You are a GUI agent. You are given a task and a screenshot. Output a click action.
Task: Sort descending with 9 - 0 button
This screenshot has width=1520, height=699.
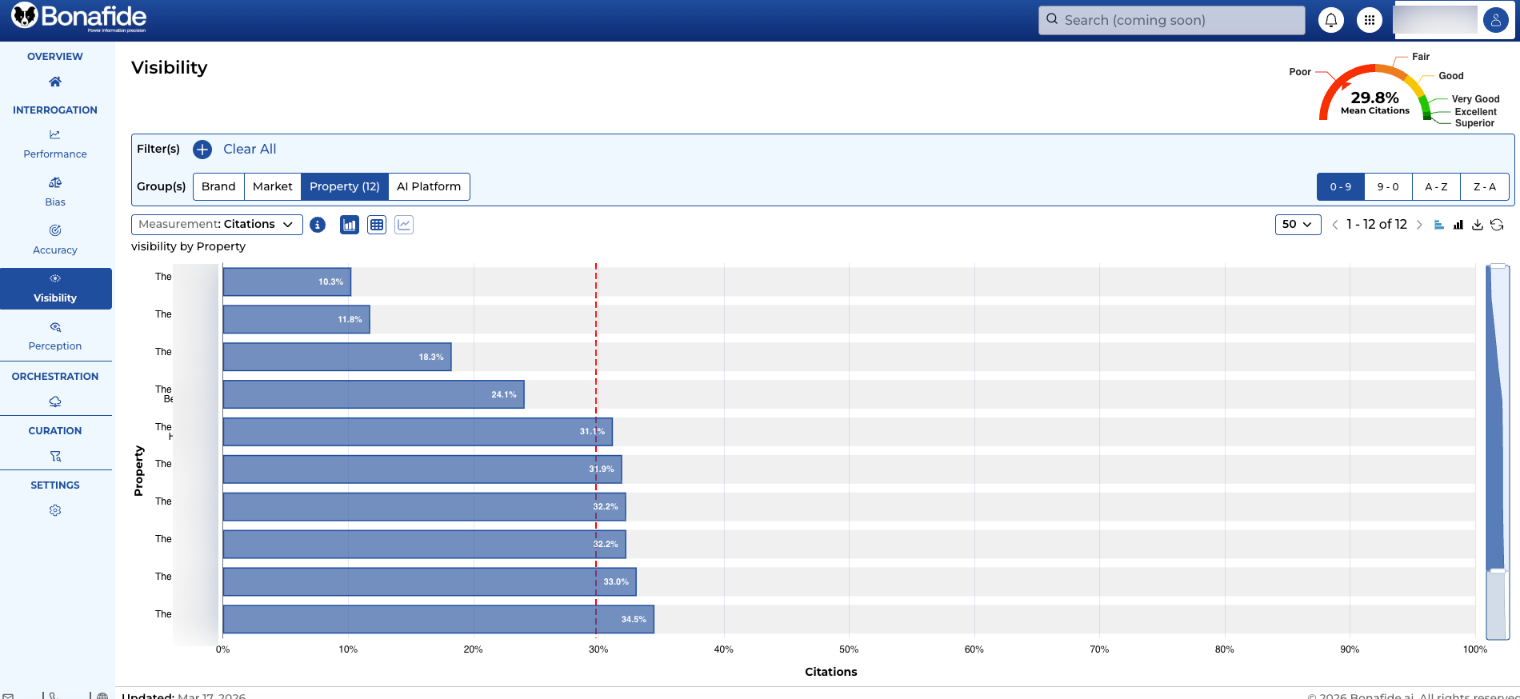pos(1388,187)
